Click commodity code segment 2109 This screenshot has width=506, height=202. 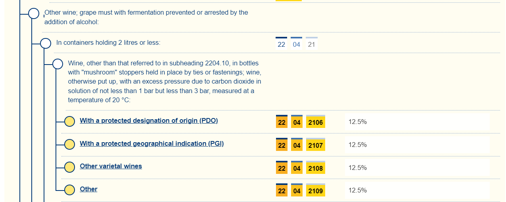(x=315, y=191)
